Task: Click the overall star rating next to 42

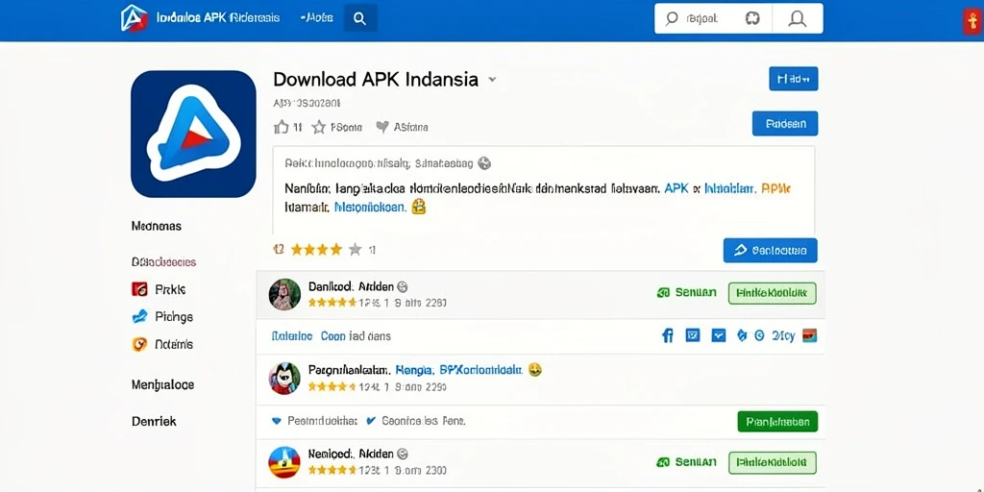Action: pyautogui.click(x=327, y=250)
